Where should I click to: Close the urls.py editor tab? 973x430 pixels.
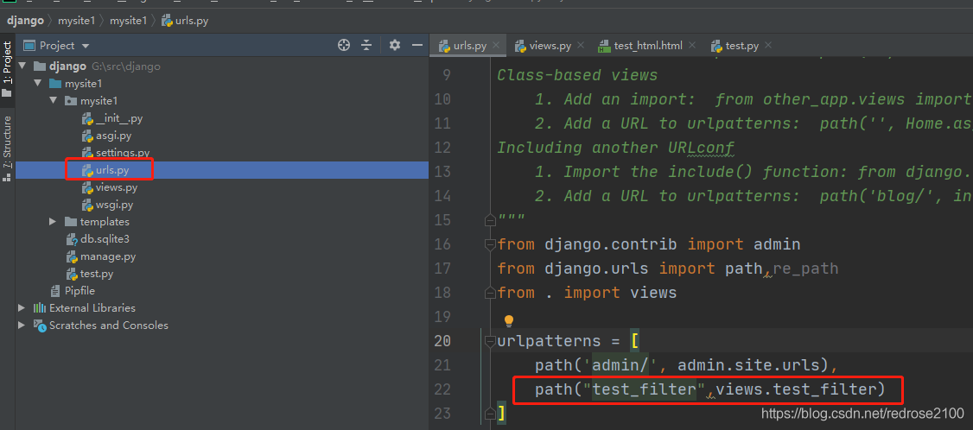click(496, 45)
